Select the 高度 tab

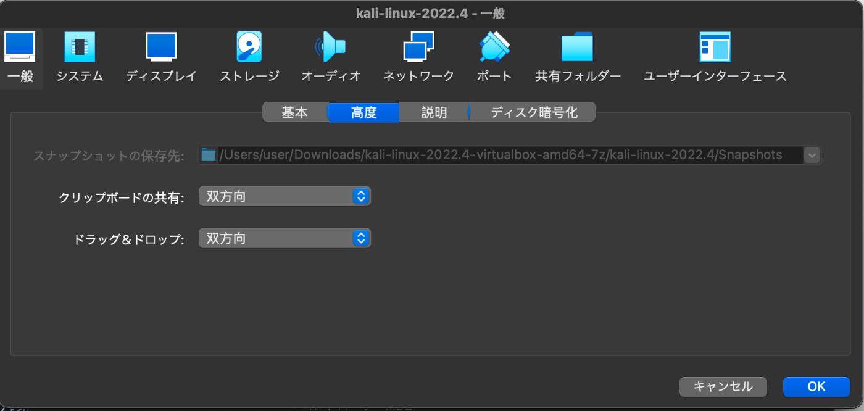click(363, 113)
